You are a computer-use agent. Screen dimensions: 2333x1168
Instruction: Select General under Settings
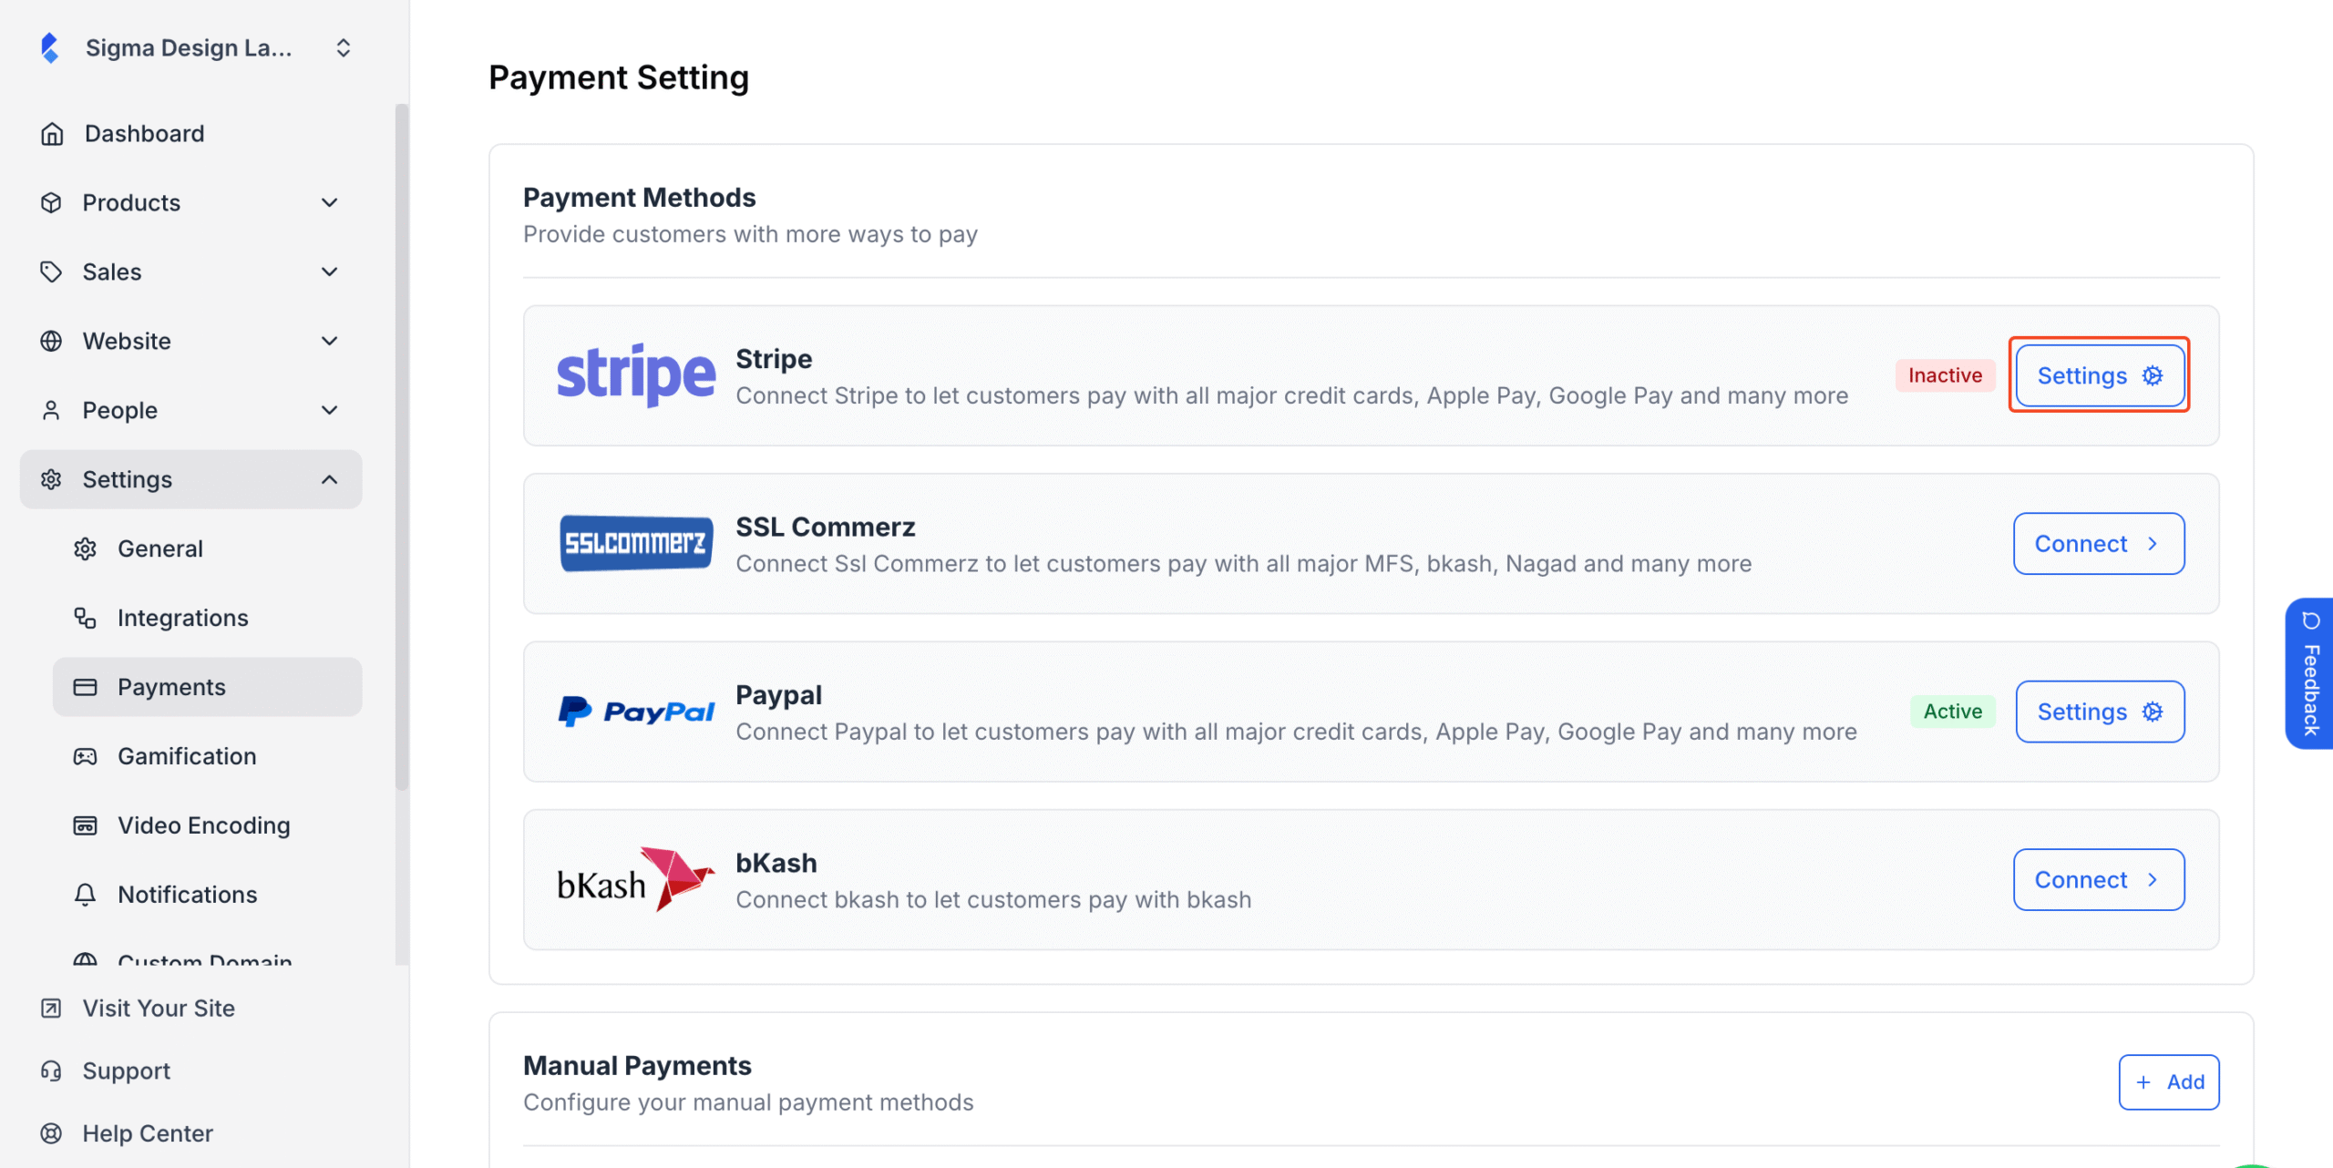coord(160,548)
